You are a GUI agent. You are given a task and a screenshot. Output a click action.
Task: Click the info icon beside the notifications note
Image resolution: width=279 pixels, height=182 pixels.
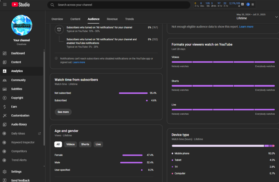56,58
